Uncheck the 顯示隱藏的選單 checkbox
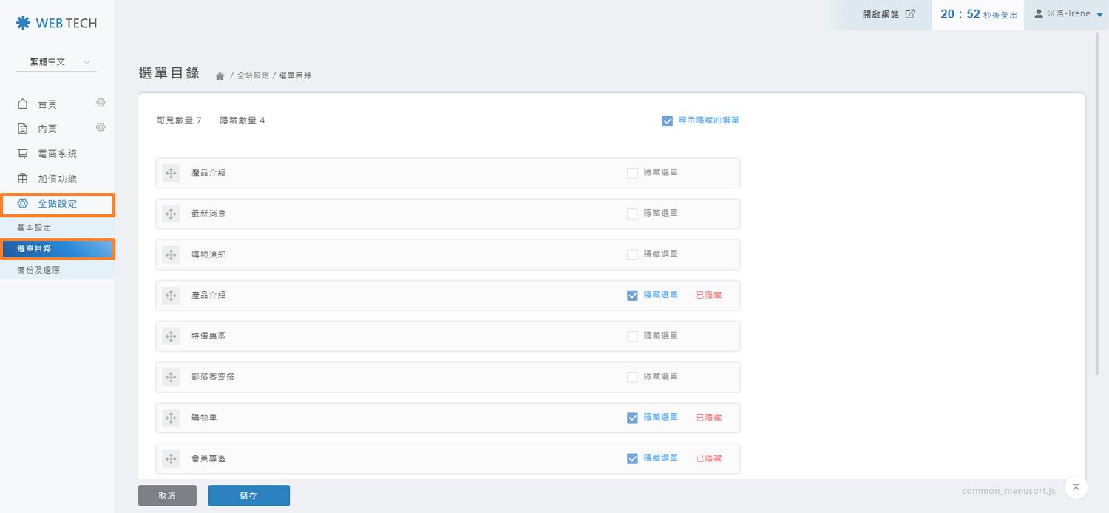Viewport: 1109px width, 513px height. [x=667, y=120]
